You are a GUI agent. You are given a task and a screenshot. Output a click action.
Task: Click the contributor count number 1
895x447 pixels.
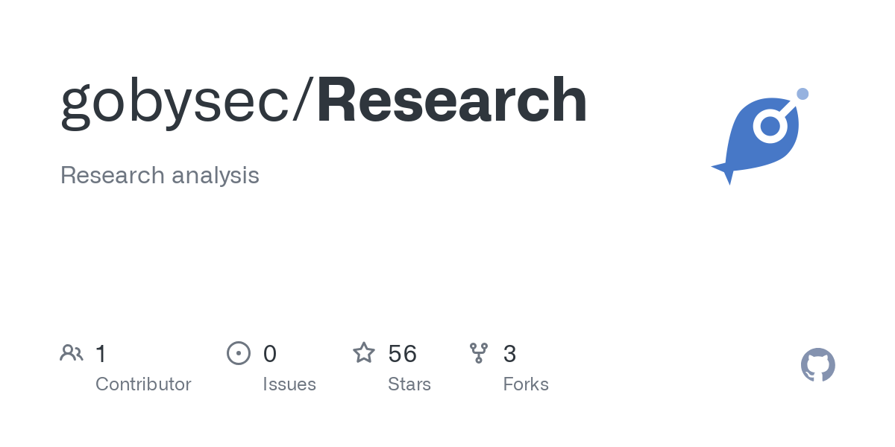(101, 353)
